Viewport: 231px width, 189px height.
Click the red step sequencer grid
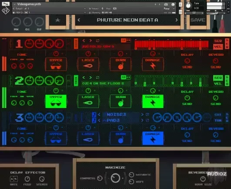pos(171,44)
